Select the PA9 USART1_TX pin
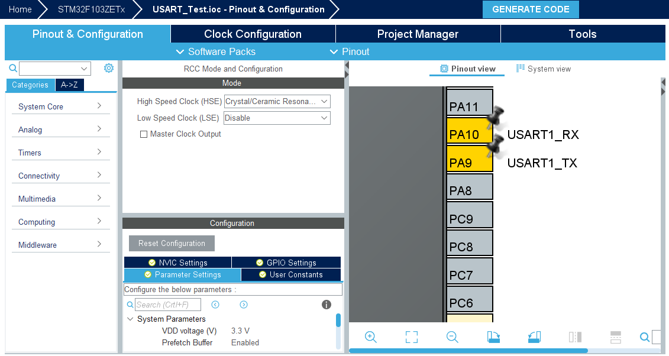 (x=470, y=163)
